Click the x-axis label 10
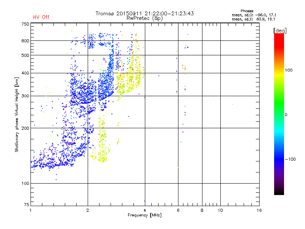305x229 pixels. click(220, 210)
